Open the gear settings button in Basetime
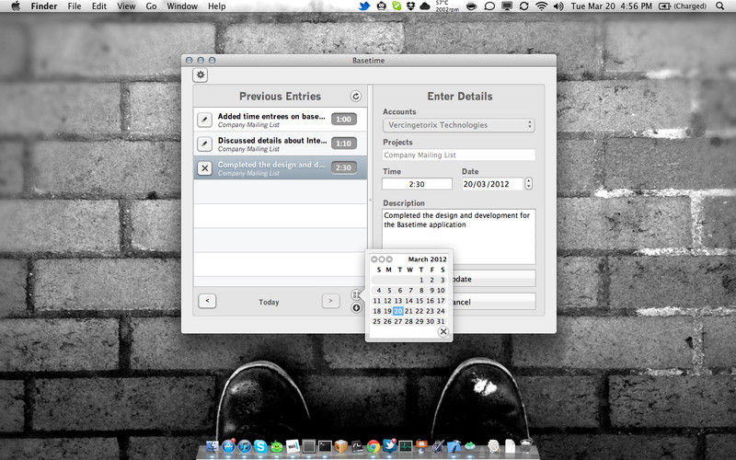The width and height of the screenshot is (736, 460). [201, 75]
